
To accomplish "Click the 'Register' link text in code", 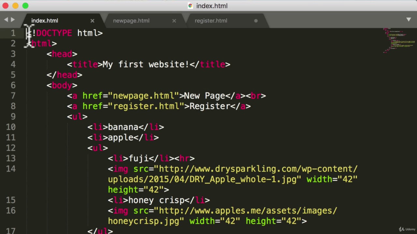I will [210, 106].
